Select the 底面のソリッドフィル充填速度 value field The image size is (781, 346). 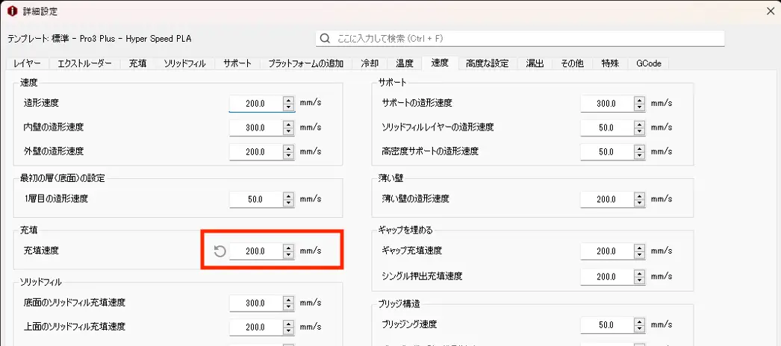click(255, 303)
